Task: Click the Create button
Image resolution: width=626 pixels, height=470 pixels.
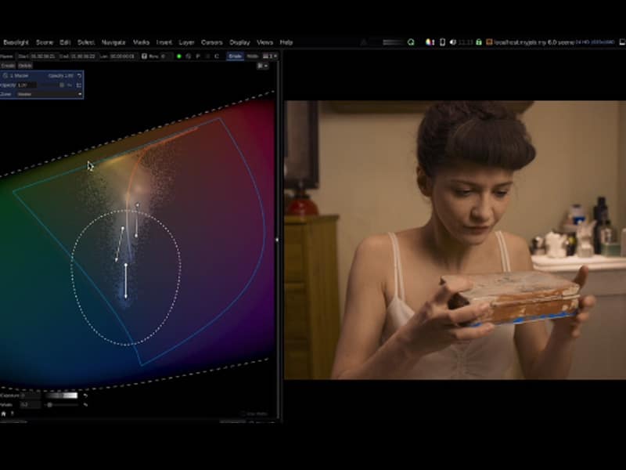Action: click(9, 66)
